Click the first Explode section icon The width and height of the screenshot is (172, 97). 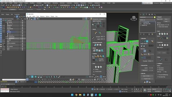tap(93, 56)
